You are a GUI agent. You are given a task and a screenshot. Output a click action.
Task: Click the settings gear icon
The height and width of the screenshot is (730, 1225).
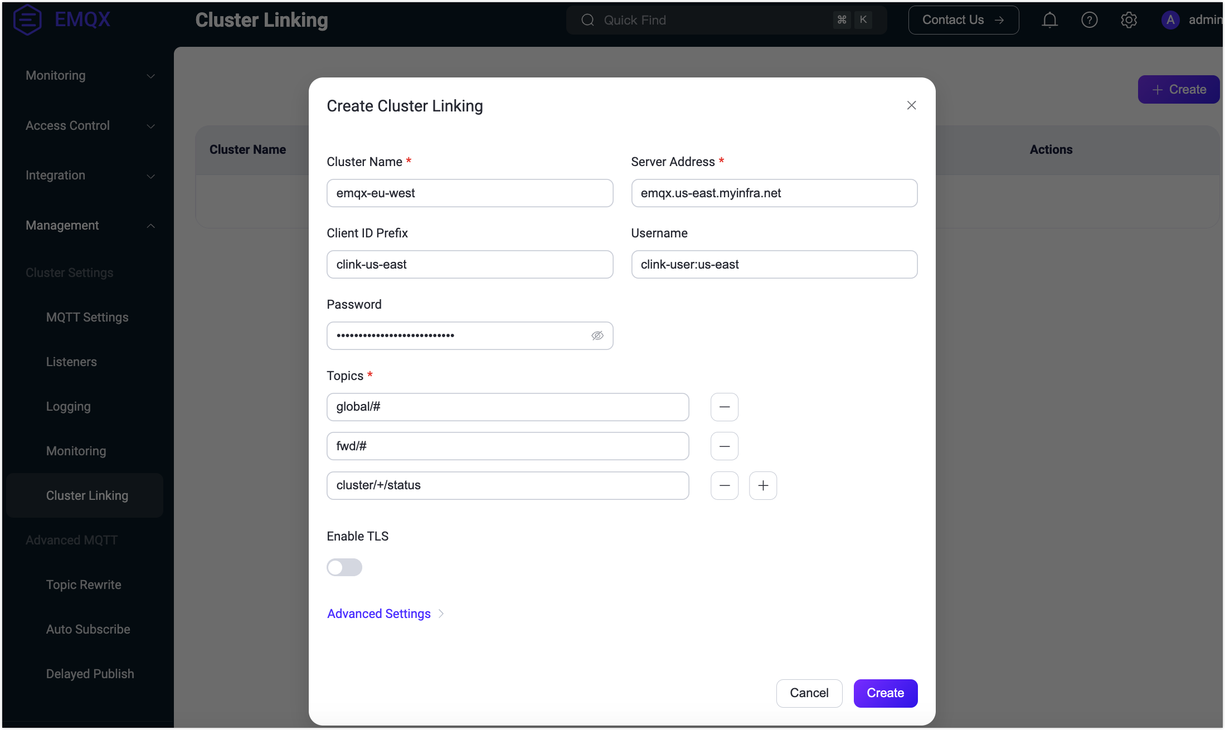[x=1130, y=19]
